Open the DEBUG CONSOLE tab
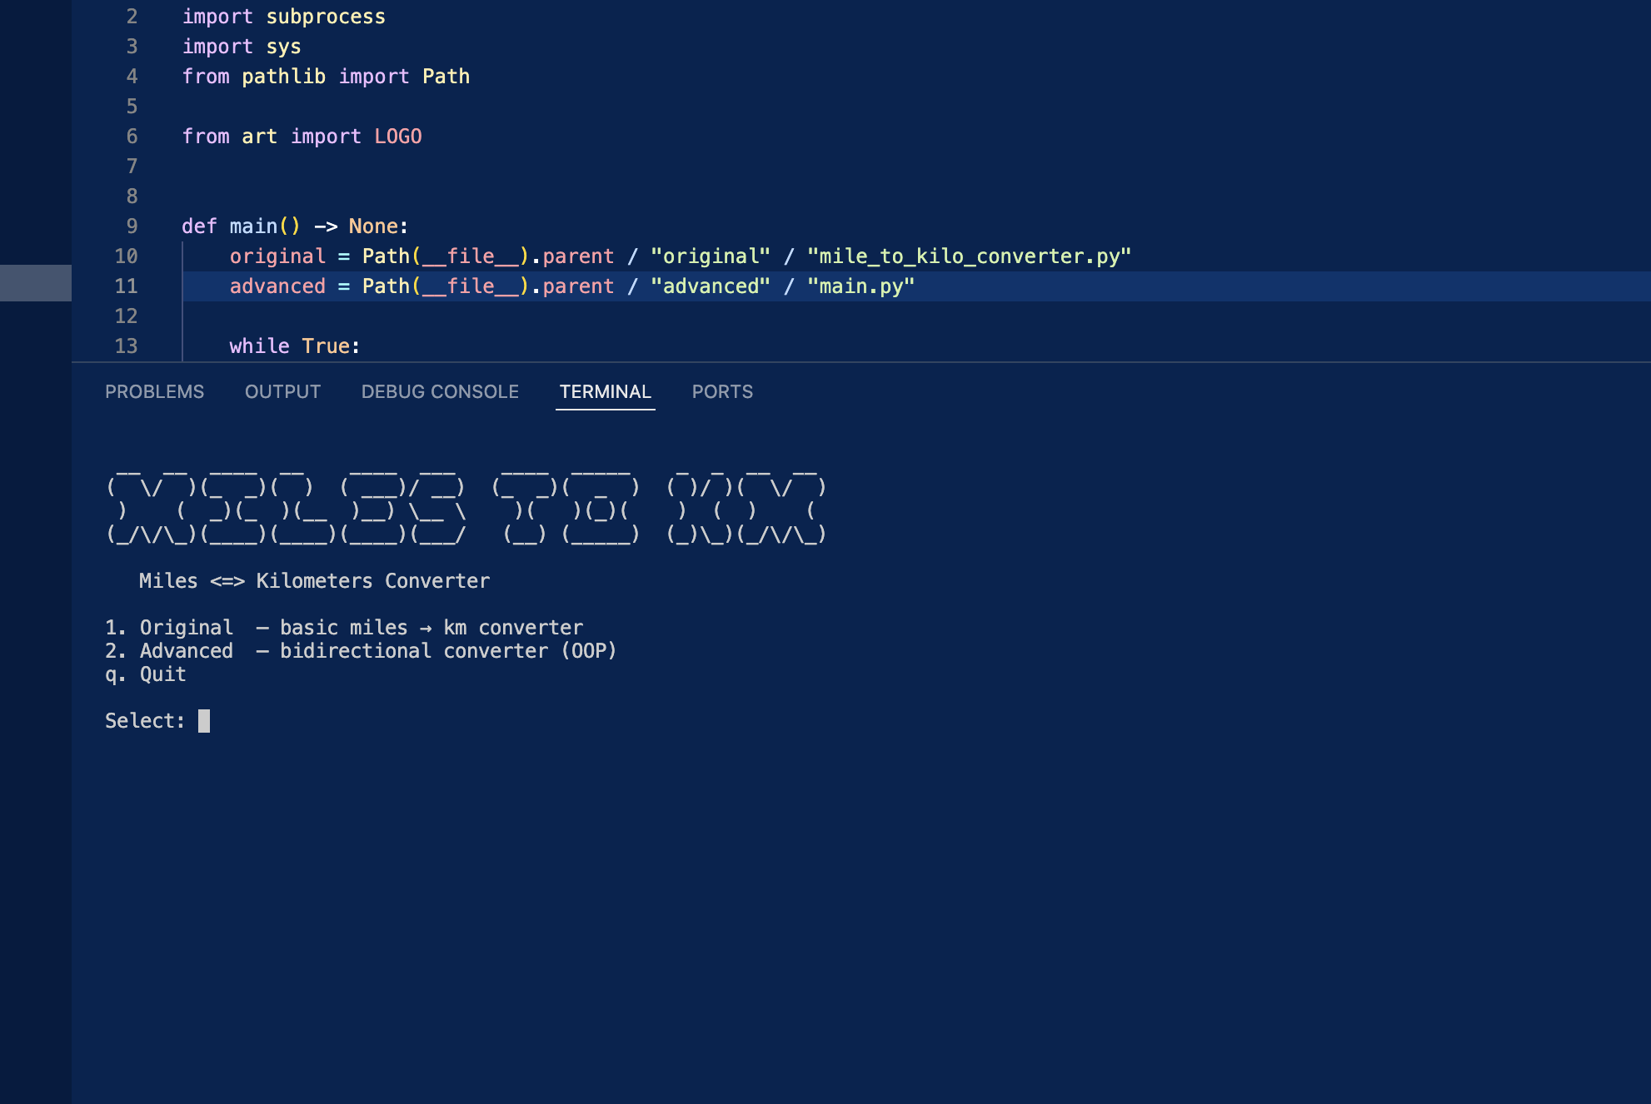Viewport: 1651px width, 1104px height. coord(440,391)
